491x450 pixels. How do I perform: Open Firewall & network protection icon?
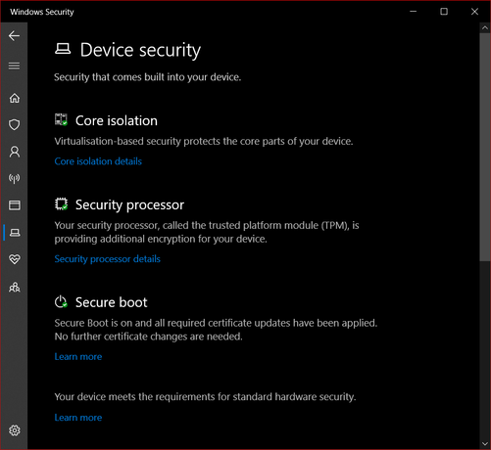tap(15, 178)
